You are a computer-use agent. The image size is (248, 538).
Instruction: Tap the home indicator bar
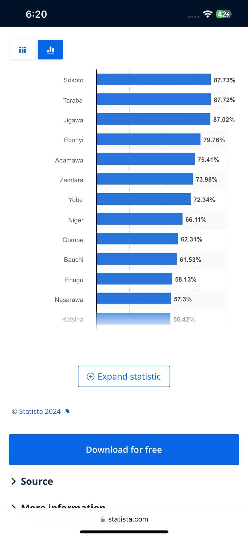point(124,532)
